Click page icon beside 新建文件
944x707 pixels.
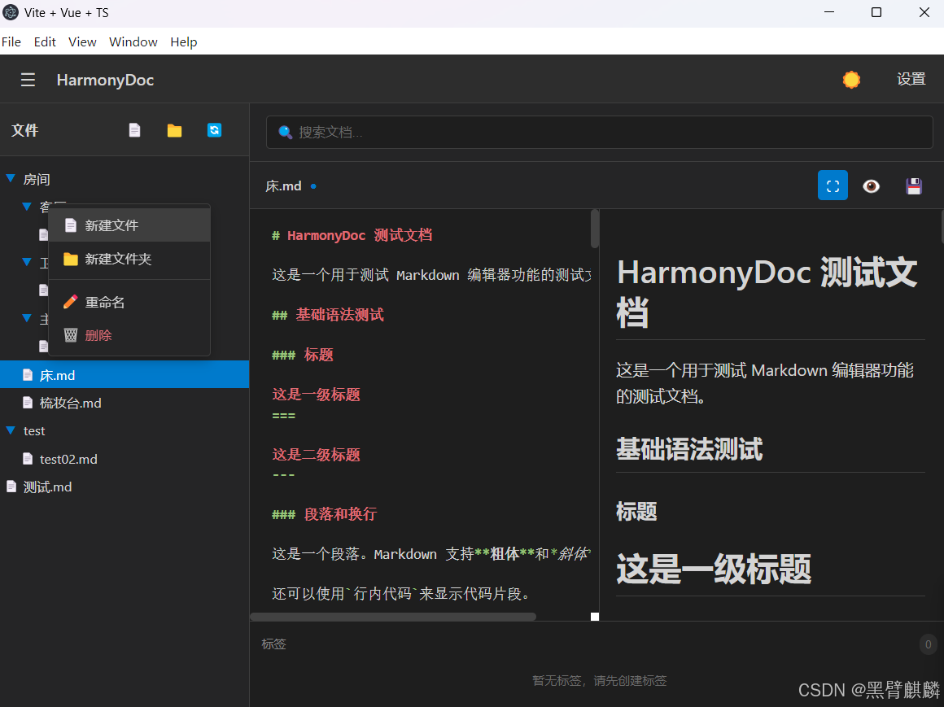point(71,225)
